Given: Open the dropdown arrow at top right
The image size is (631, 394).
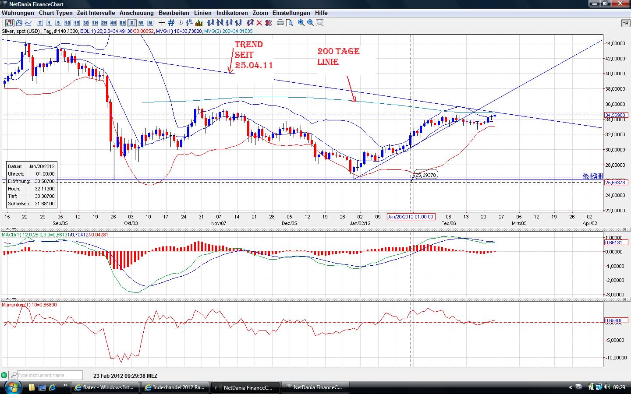Looking at the screenshot, I should pos(624,23).
